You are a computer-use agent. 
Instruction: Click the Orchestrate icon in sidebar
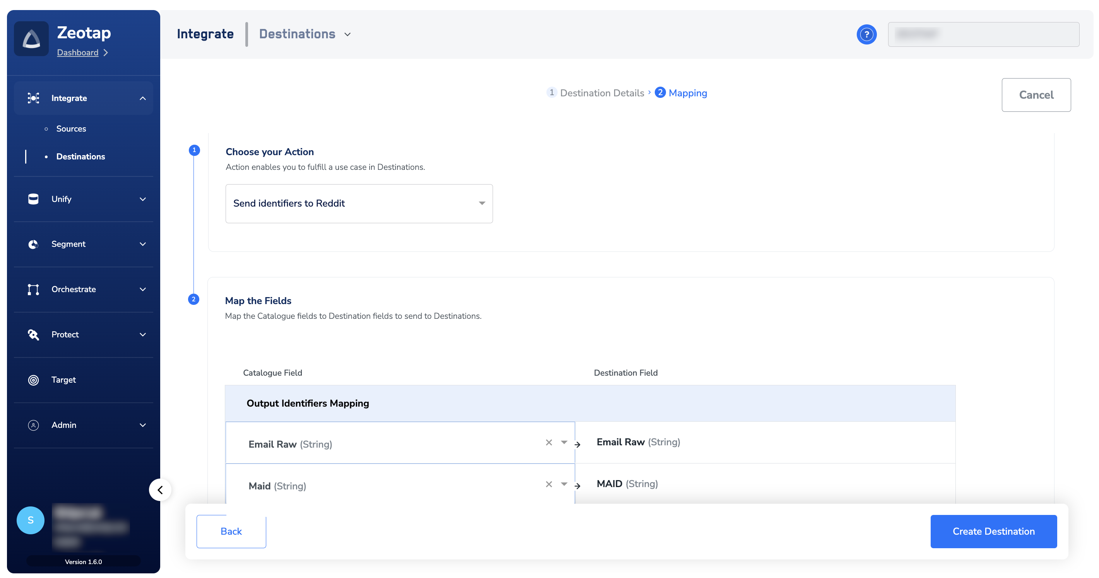tap(33, 290)
